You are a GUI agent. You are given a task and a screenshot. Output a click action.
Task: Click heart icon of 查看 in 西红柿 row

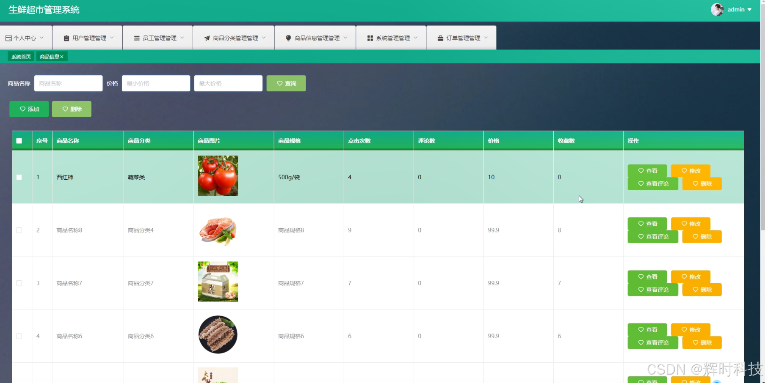coord(641,171)
